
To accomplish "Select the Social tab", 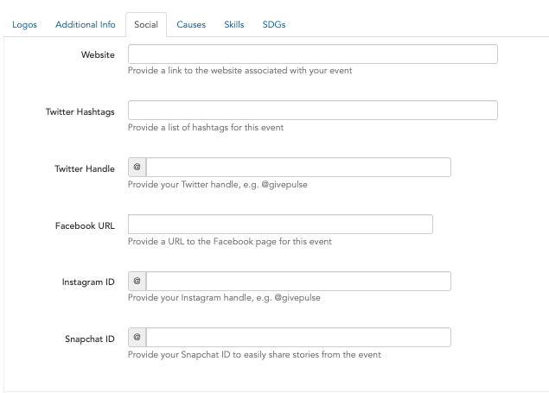I will pyautogui.click(x=146, y=24).
